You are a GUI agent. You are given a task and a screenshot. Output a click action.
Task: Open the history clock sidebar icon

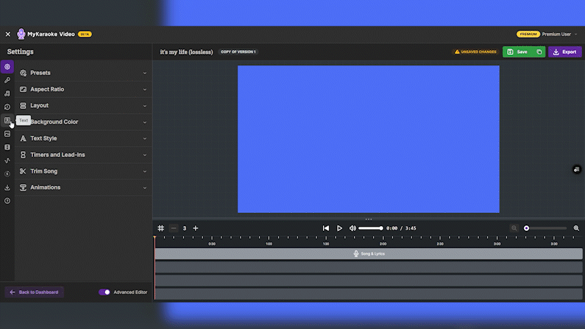click(7, 107)
